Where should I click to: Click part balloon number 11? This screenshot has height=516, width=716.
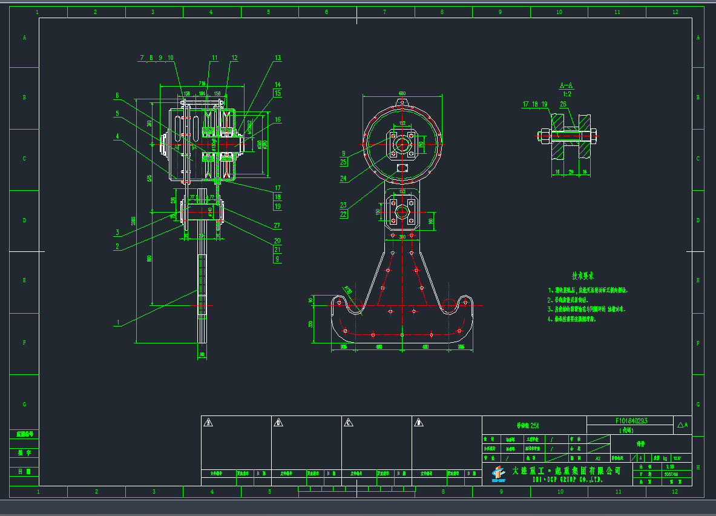[x=215, y=58]
